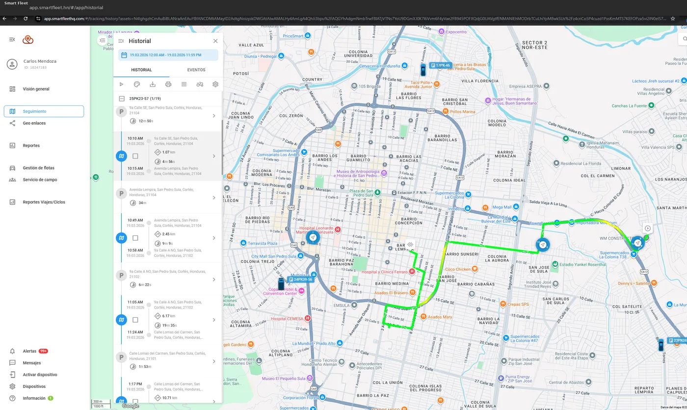Play the route history animation
Screen dimensions: 687x410
[x=121, y=84]
